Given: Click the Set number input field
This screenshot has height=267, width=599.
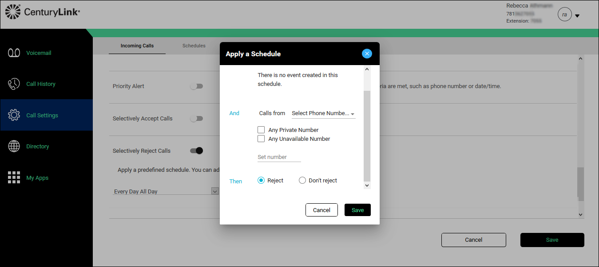Looking at the screenshot, I should point(279,157).
